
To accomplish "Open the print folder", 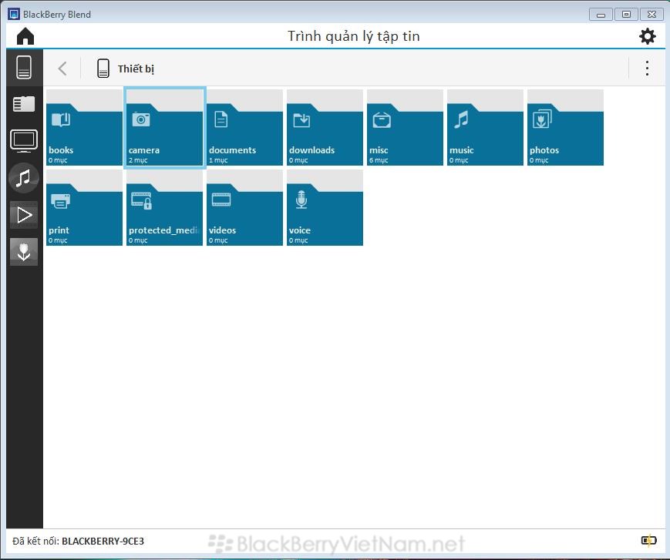I will [84, 208].
